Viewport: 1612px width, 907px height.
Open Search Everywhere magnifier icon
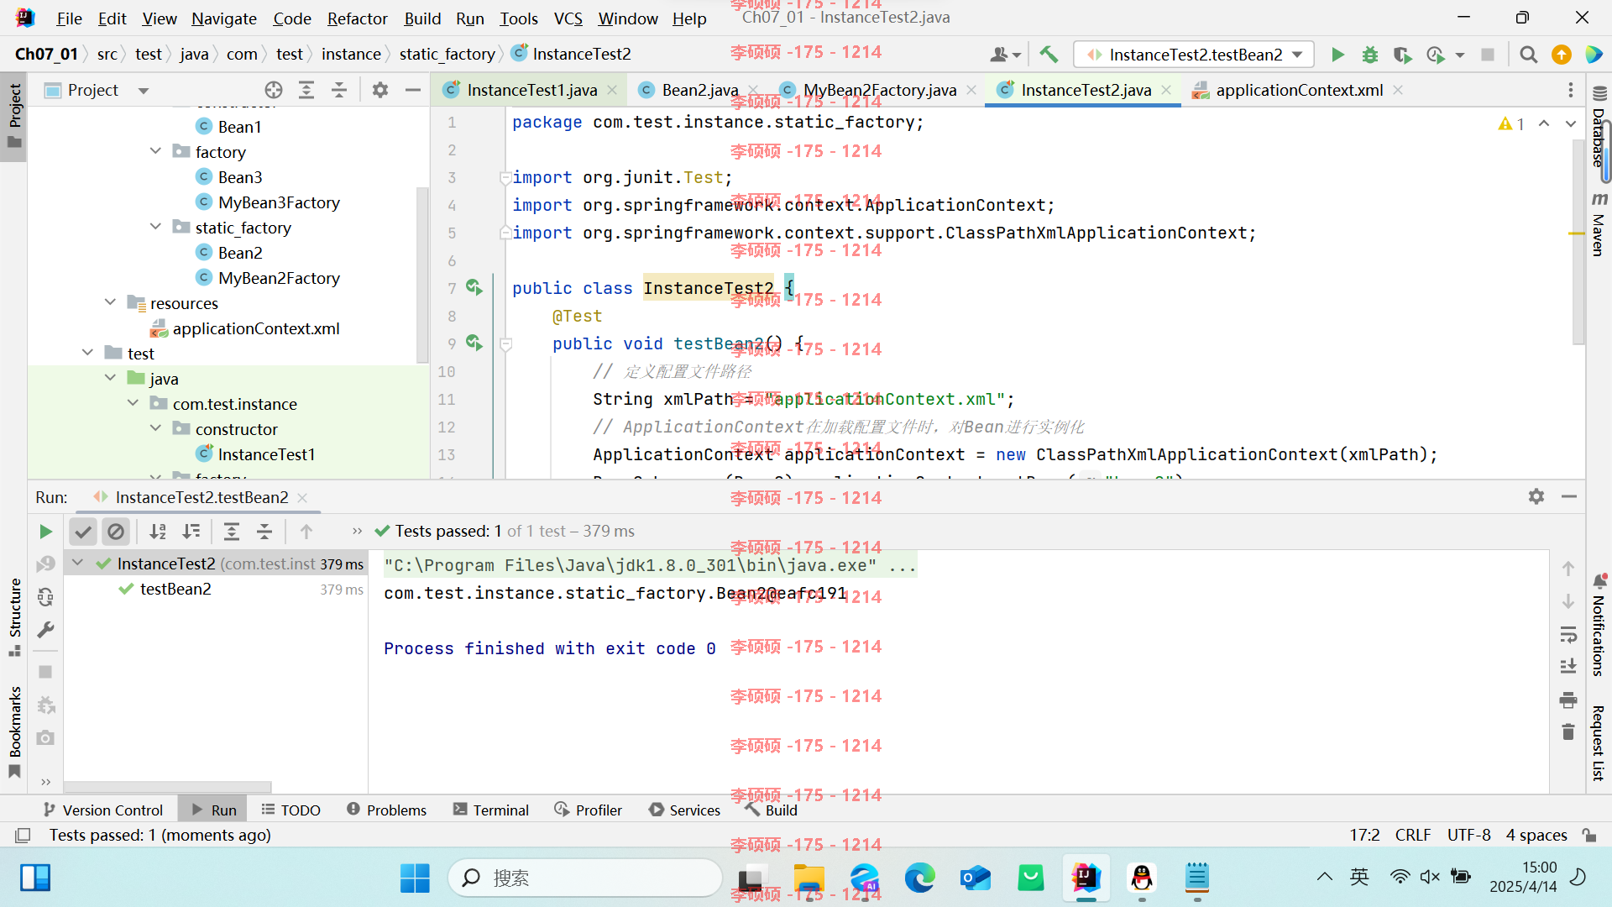1528,55
